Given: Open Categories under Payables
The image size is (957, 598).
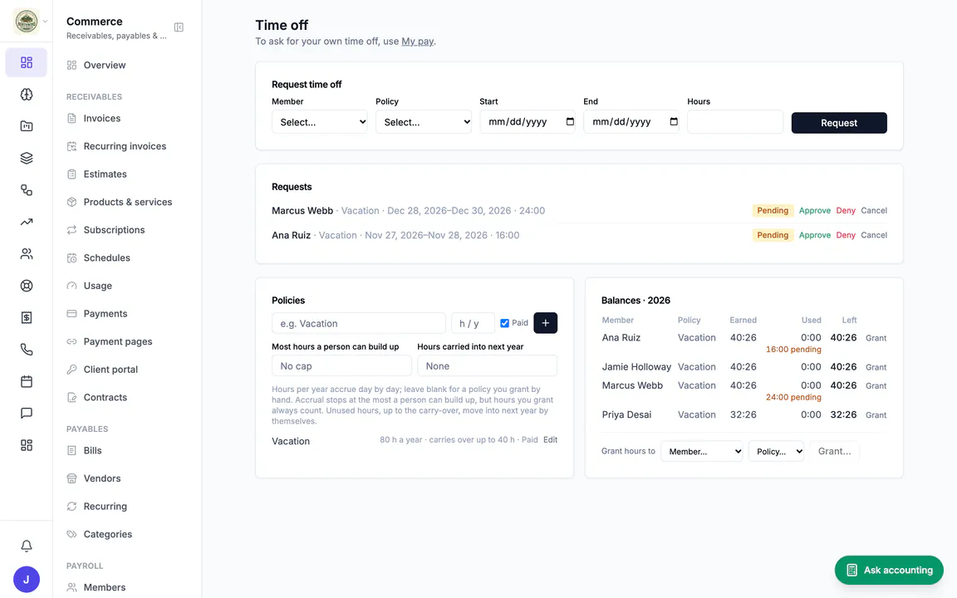Looking at the screenshot, I should 107,535.
